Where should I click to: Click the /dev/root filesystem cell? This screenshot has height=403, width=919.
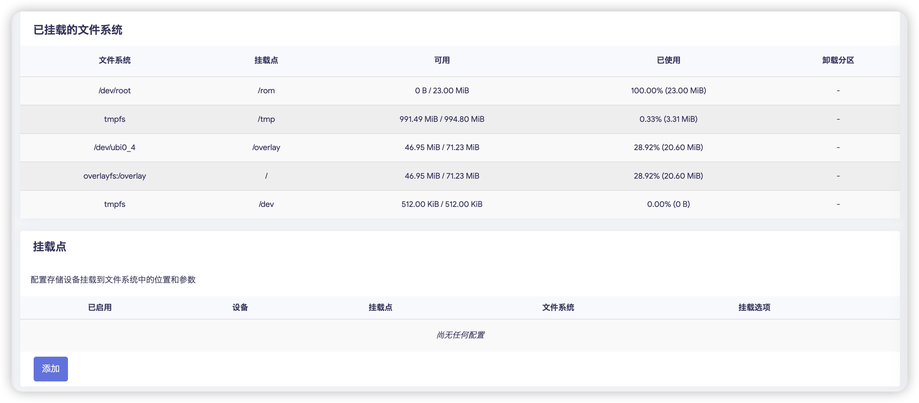click(x=115, y=90)
